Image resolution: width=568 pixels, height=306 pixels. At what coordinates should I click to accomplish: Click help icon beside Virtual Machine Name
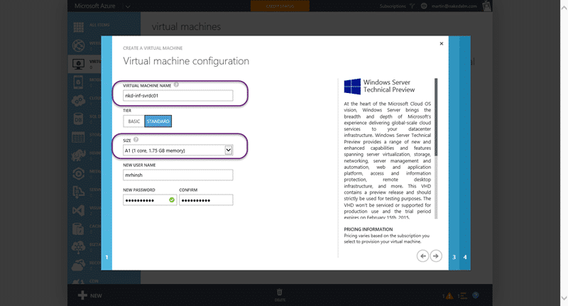click(176, 84)
